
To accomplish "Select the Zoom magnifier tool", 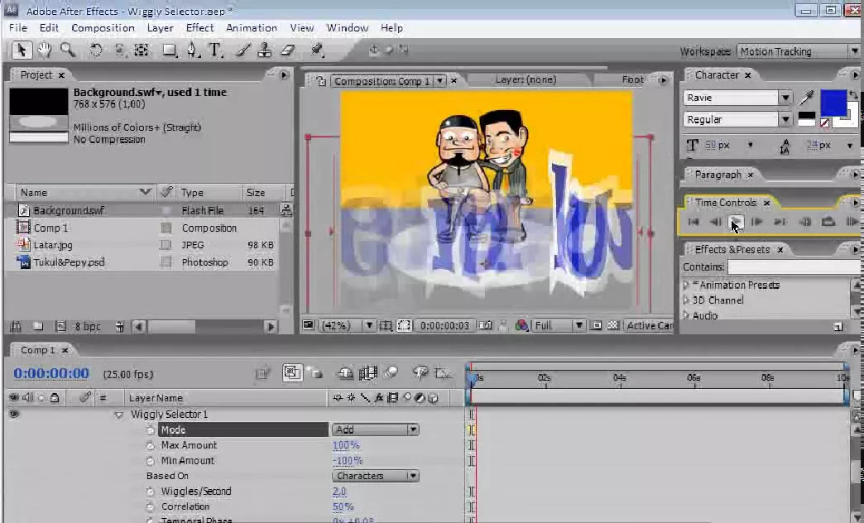I will tap(68, 50).
